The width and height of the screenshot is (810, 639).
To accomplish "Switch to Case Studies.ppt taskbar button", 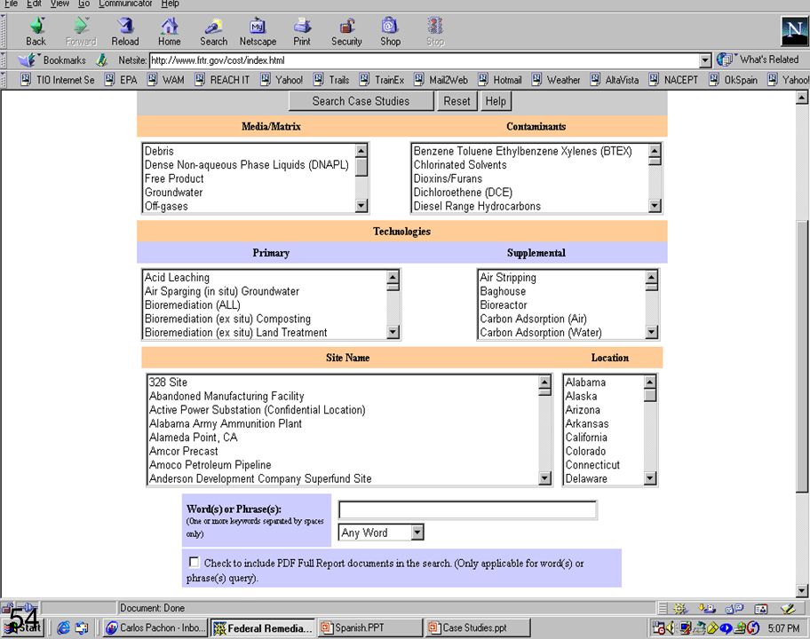I will pos(478,627).
